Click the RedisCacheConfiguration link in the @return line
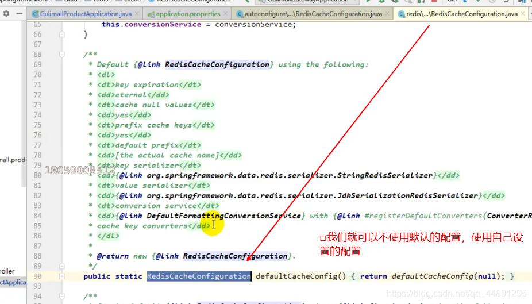The height and width of the screenshot is (304, 532). [236, 256]
